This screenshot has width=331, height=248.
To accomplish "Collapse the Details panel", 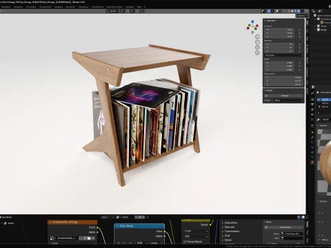I will (x=265, y=90).
